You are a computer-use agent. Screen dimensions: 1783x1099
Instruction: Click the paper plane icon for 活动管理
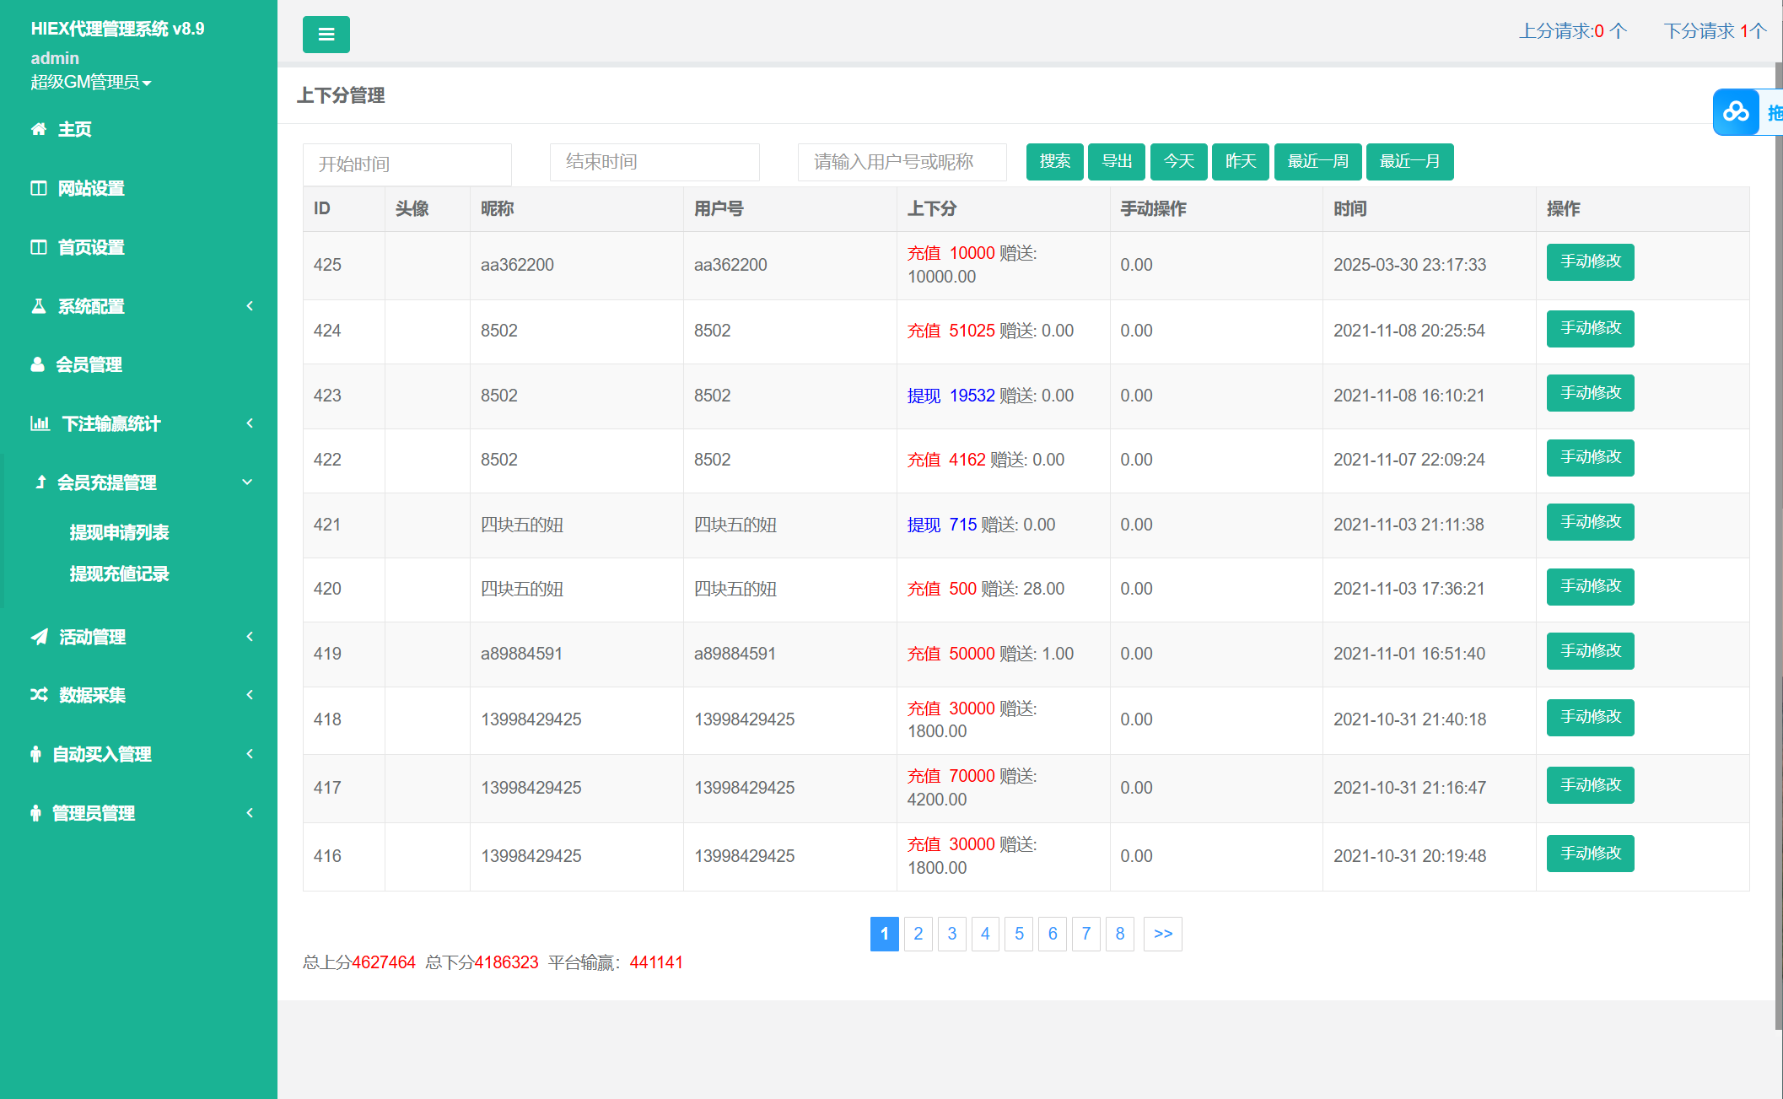(39, 637)
